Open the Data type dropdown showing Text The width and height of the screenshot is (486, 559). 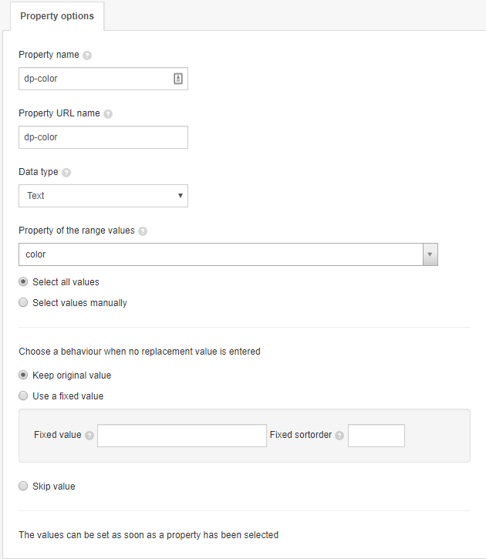pyautogui.click(x=103, y=196)
